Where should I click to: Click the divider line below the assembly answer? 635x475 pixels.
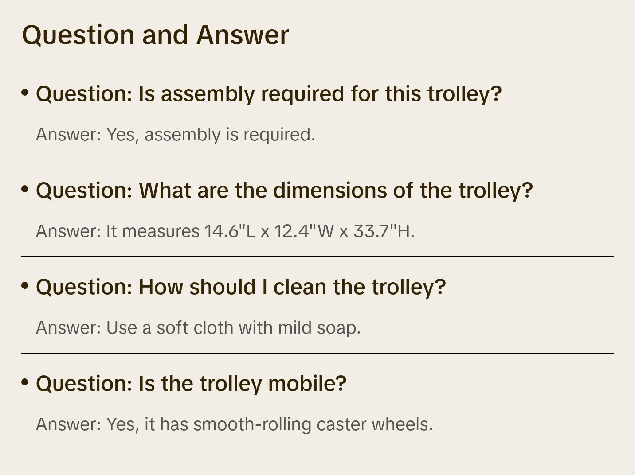[x=317, y=160]
